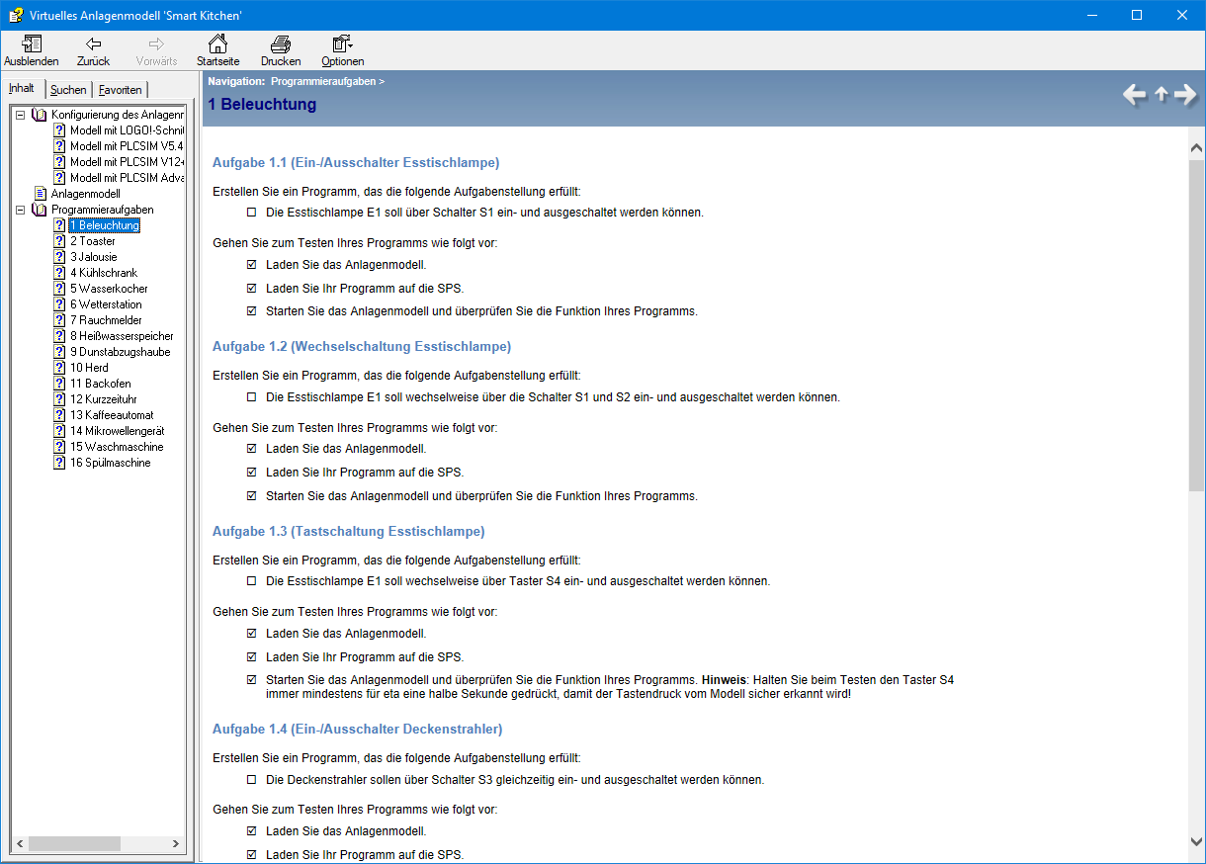Switch to the Suchen tab
Viewport: 1206px width, 864px height.
(x=68, y=90)
